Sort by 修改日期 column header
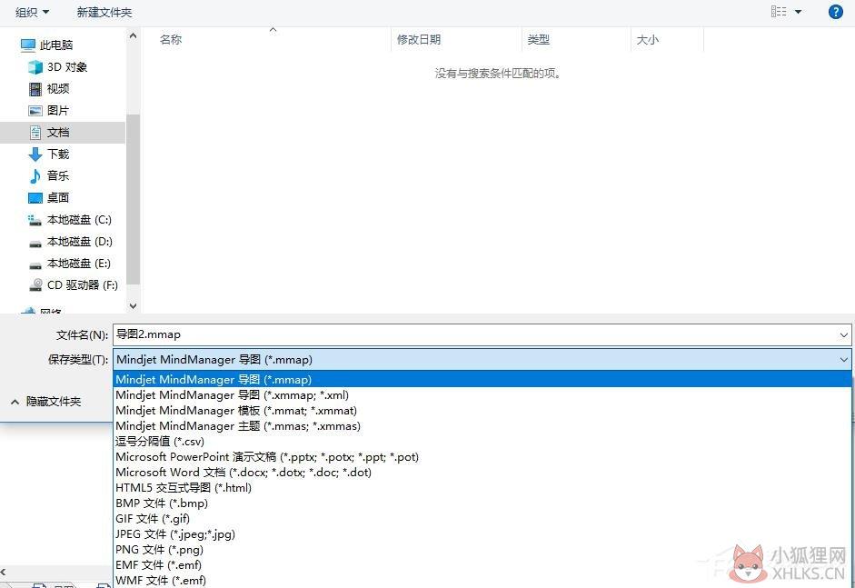The image size is (855, 588). click(419, 40)
